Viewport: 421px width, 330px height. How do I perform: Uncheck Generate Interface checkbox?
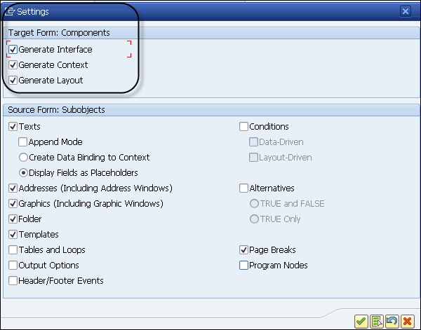13,50
